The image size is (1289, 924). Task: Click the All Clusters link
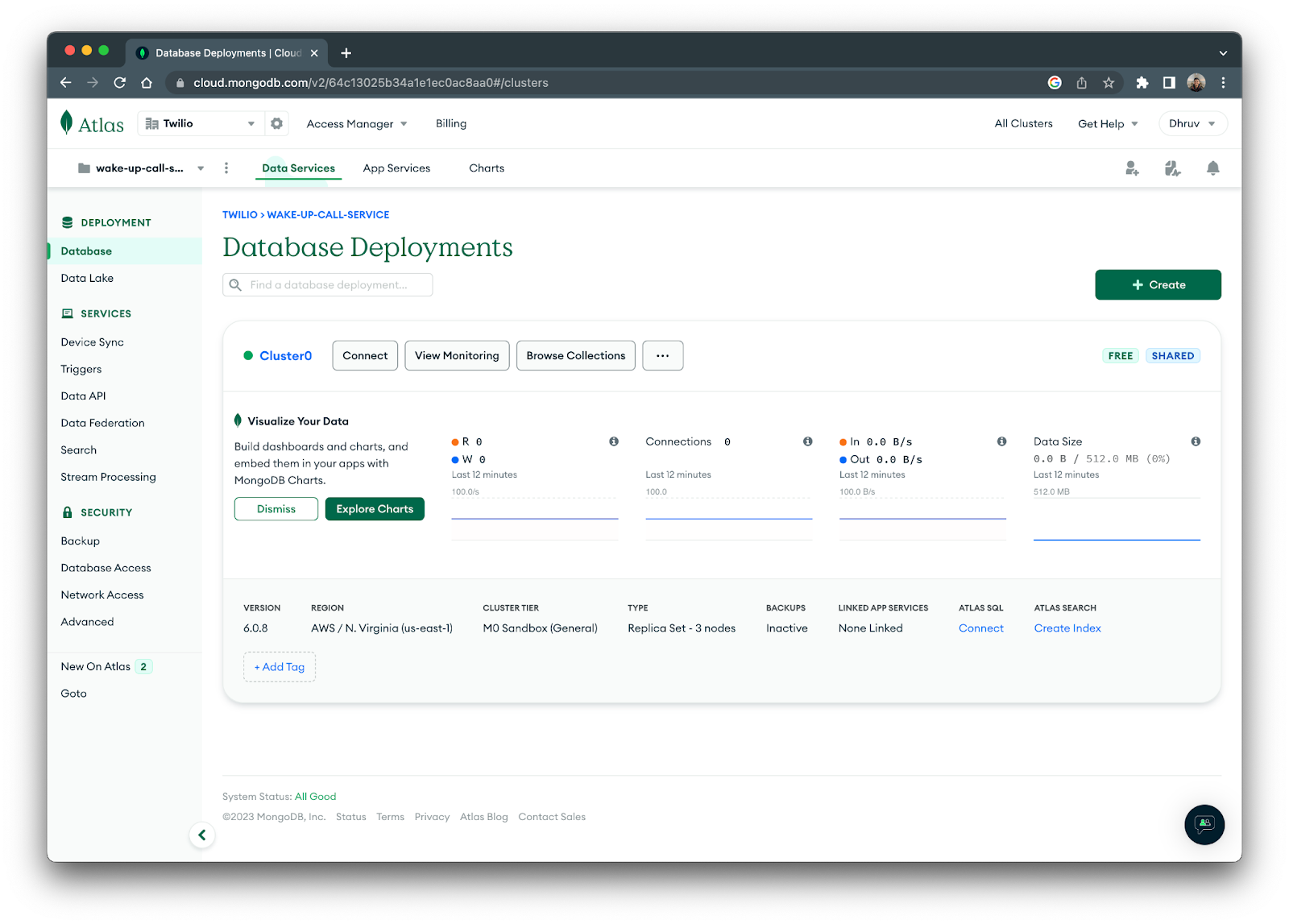pos(1023,123)
